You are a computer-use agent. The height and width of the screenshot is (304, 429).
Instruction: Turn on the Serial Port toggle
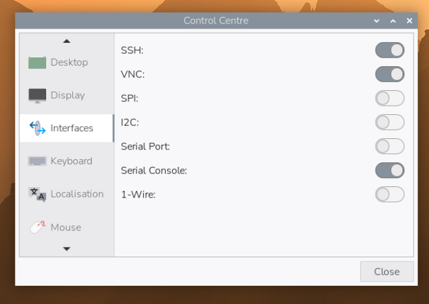[x=389, y=146]
